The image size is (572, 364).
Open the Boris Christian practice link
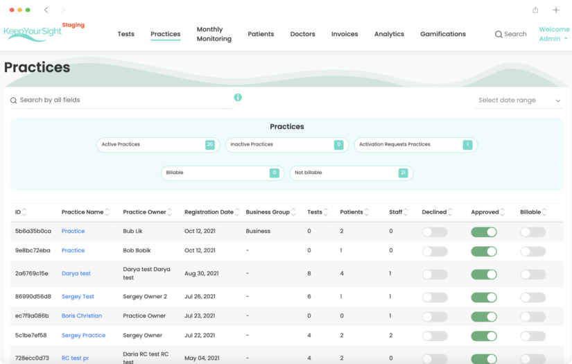click(82, 316)
